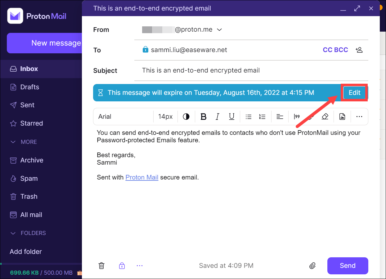Open the Drafts folder in sidebar
The image size is (386, 279).
coord(30,87)
